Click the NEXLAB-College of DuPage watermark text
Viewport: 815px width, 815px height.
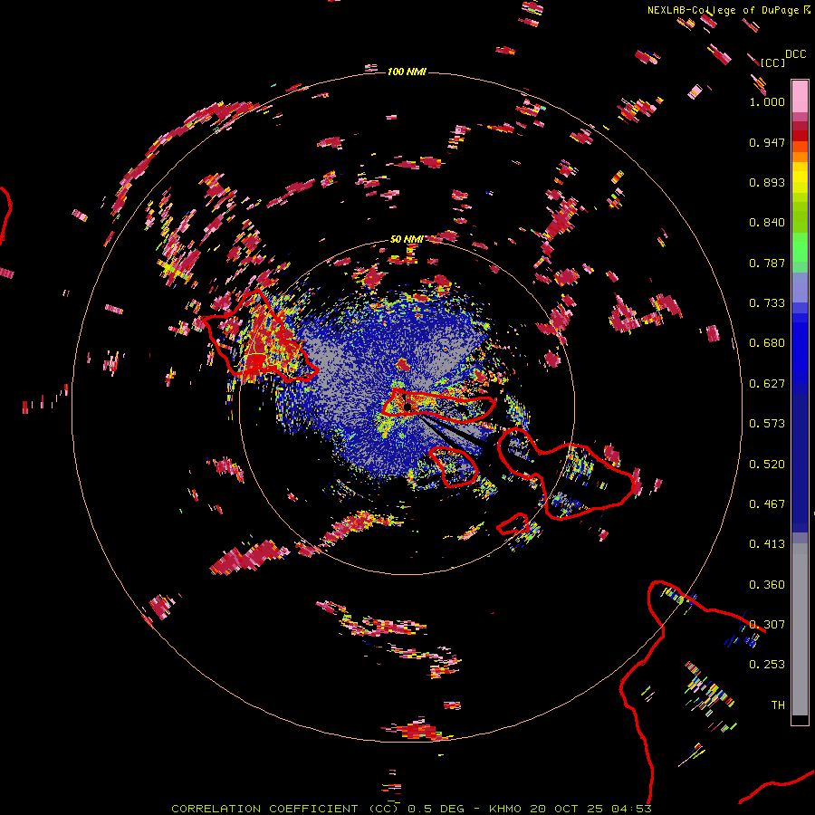[729, 10]
